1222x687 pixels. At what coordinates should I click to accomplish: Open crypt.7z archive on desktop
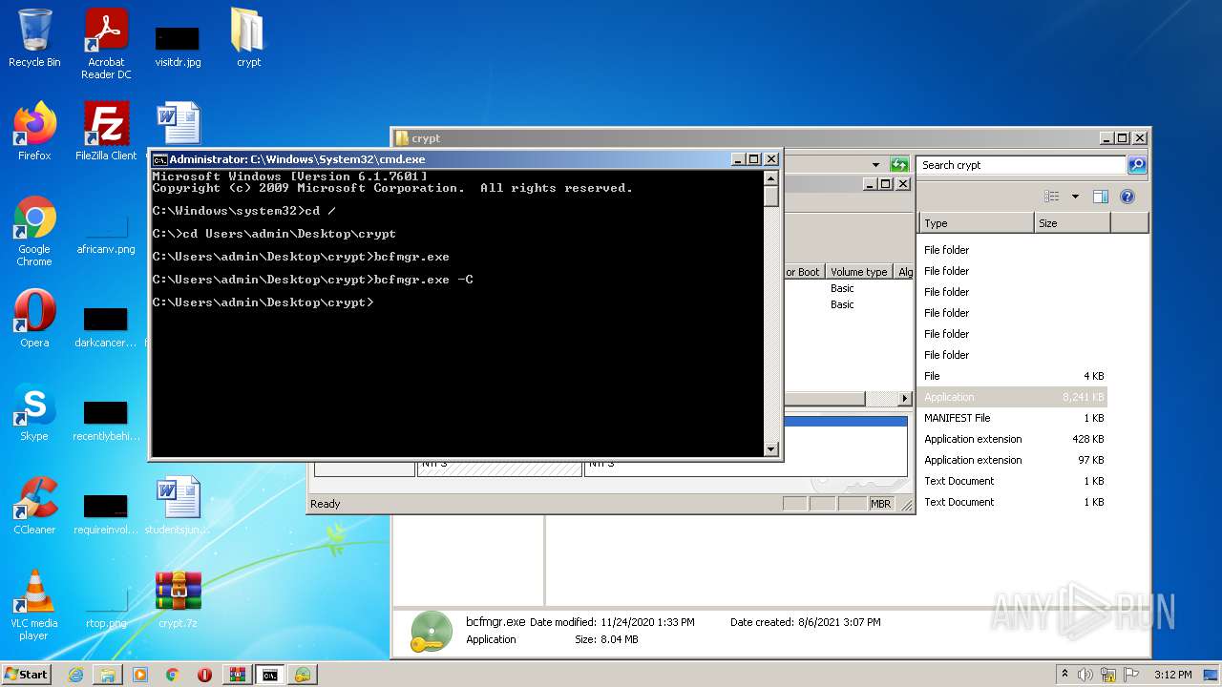(x=178, y=599)
